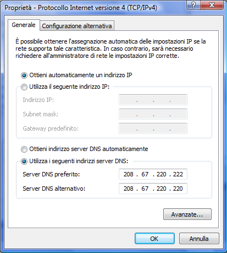Open the Configurazione alternativa tab

tap(77, 26)
